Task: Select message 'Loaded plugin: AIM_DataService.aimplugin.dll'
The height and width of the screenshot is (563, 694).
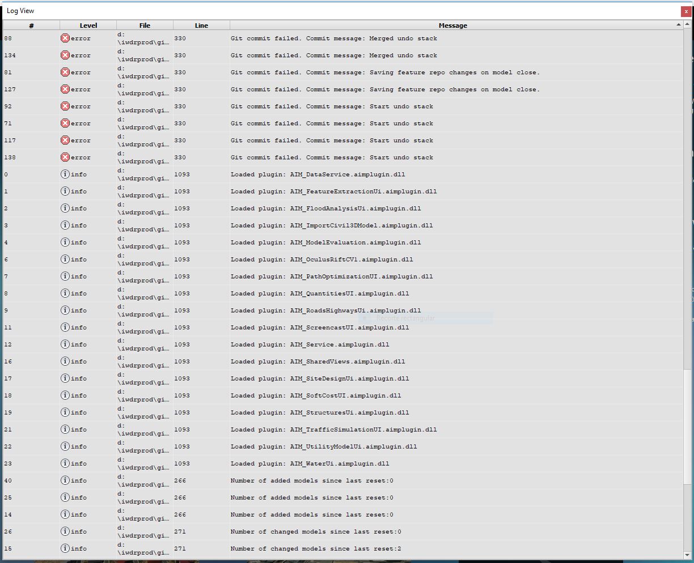Action: pyautogui.click(x=318, y=174)
